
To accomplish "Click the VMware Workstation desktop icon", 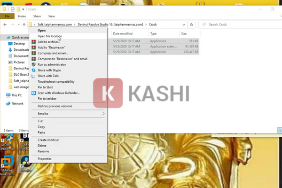I will click(x=7, y=164).
